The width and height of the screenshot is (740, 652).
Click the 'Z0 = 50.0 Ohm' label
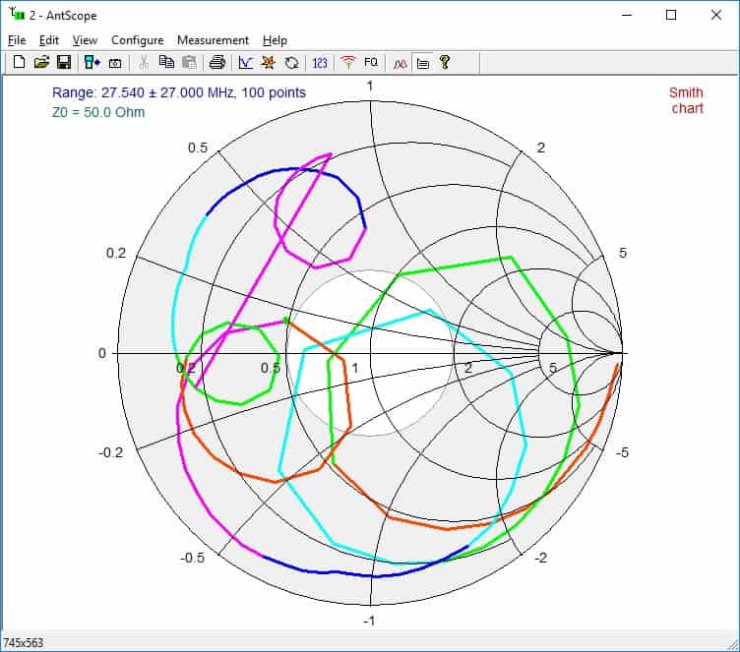pyautogui.click(x=98, y=112)
